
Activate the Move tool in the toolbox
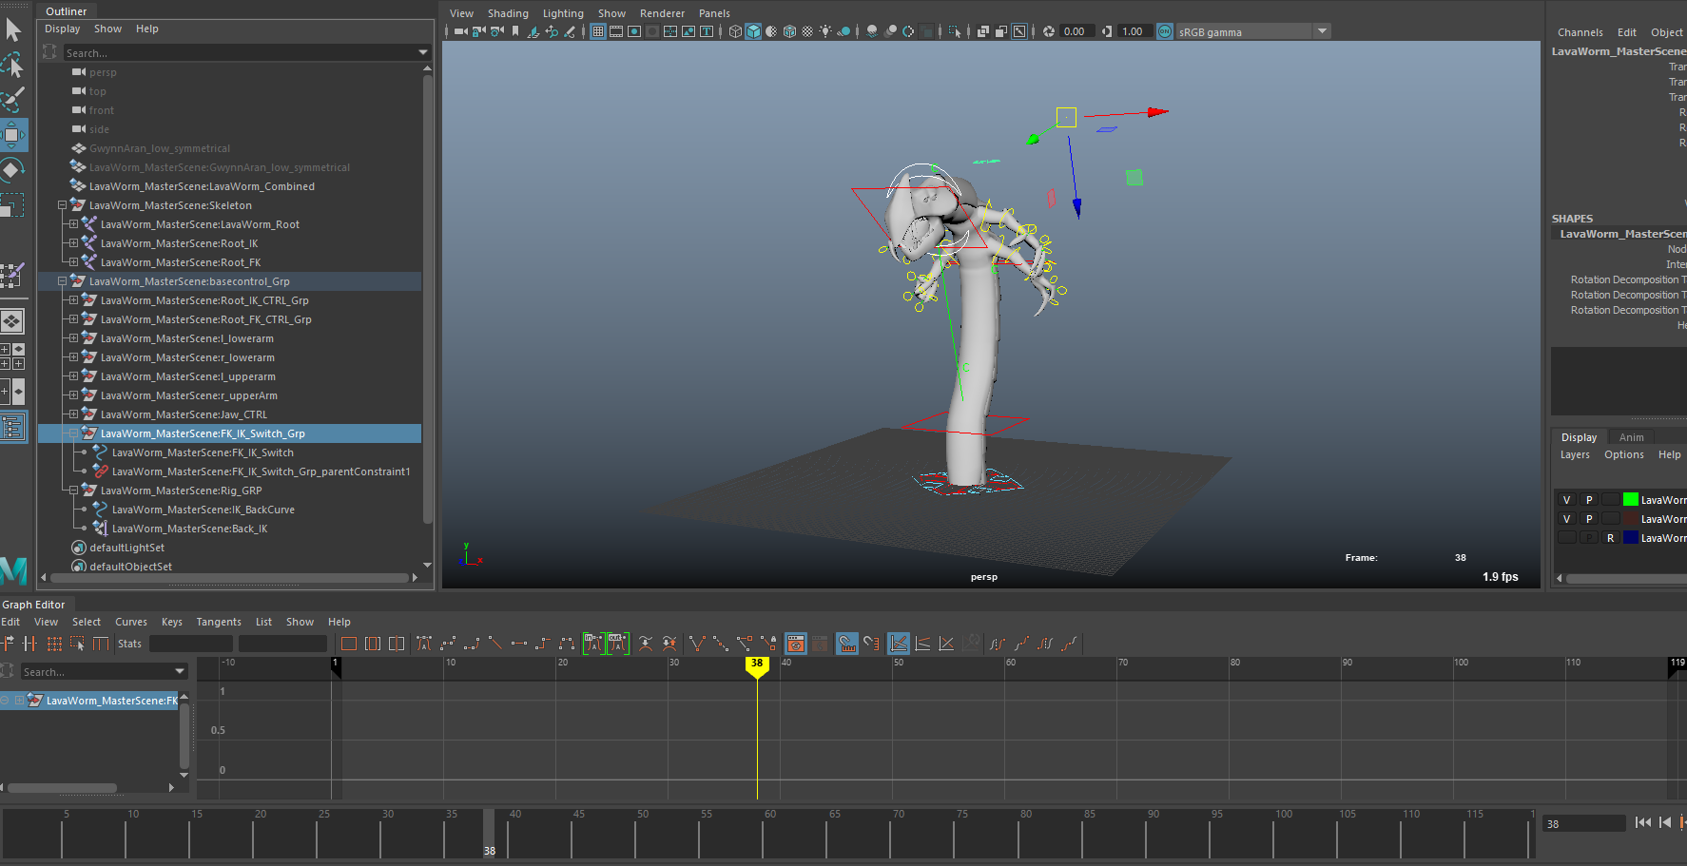12,135
